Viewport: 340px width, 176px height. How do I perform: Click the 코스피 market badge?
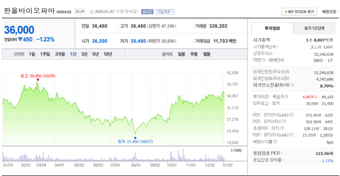tap(80, 11)
